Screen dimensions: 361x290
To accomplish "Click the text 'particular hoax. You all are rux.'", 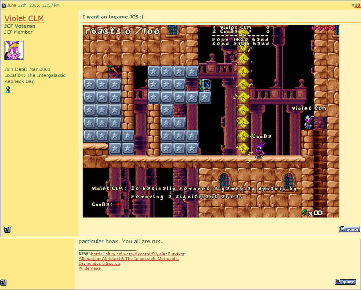I will tap(120, 241).
